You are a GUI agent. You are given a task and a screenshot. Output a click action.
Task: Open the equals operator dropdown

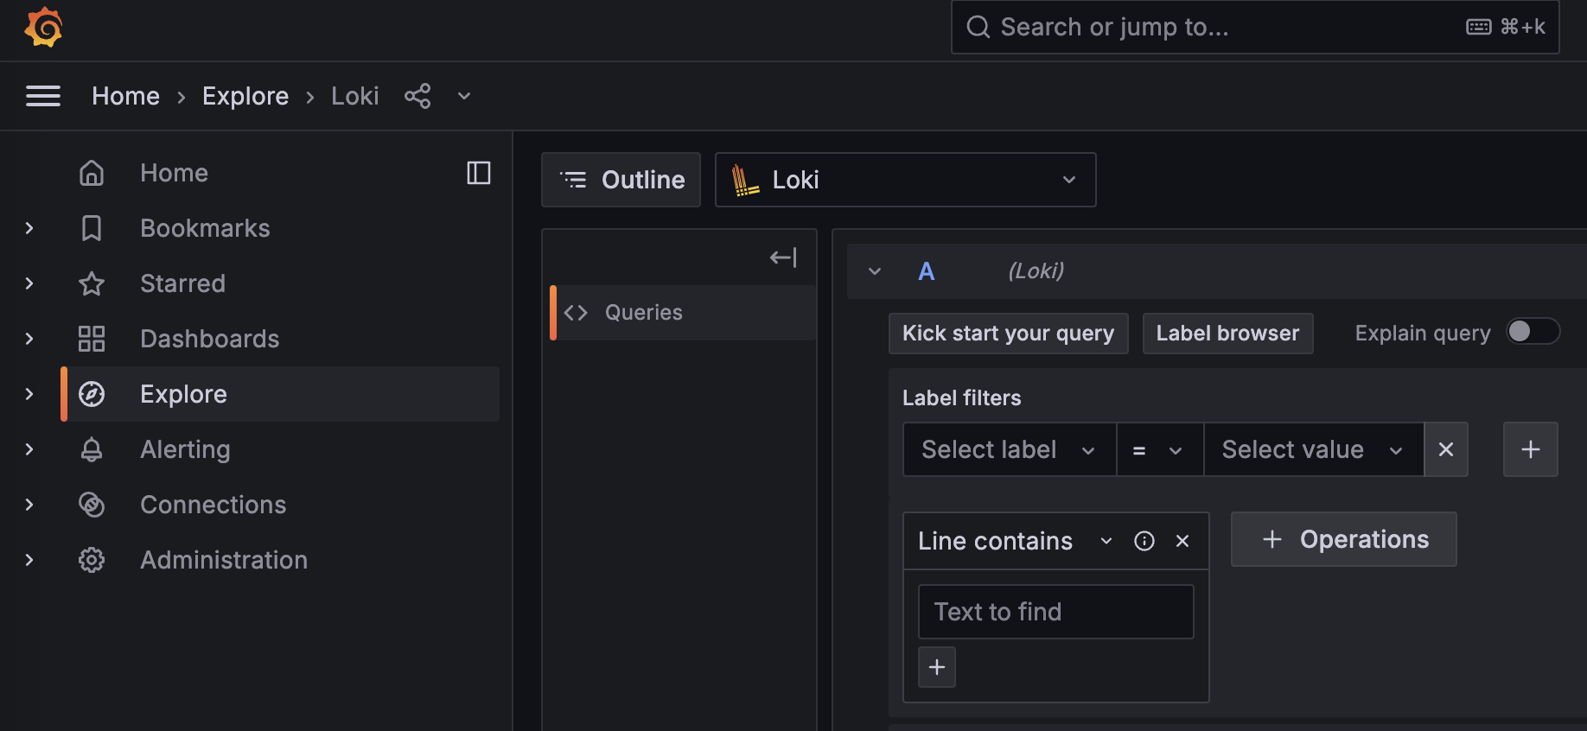(x=1159, y=449)
